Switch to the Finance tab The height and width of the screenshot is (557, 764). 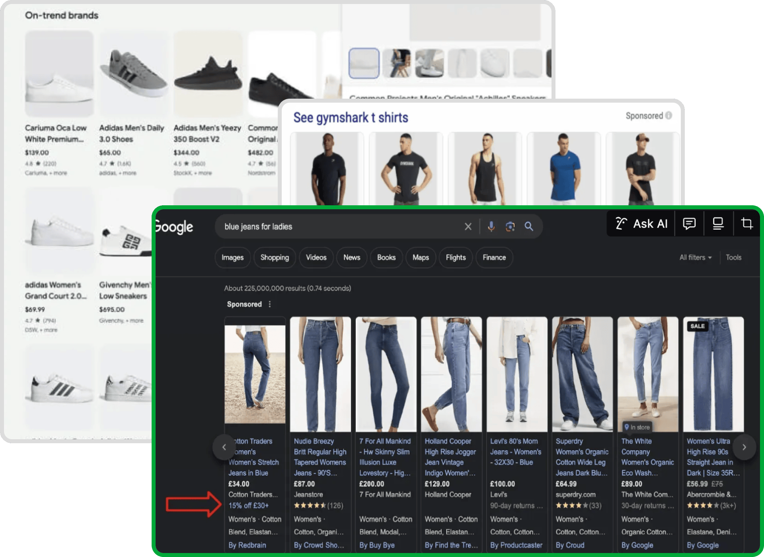[x=494, y=257]
